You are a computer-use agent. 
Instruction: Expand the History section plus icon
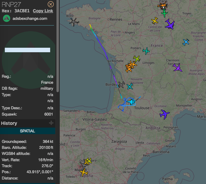pyautogui.click(x=51, y=123)
